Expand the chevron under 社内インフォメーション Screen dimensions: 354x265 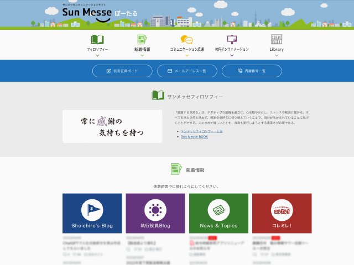pyautogui.click(x=232, y=55)
